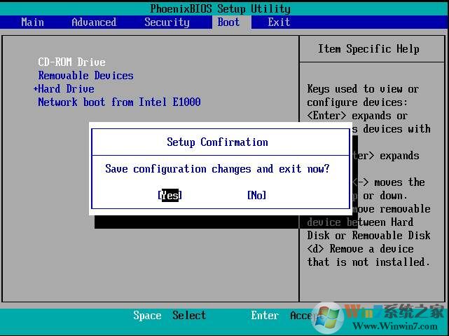The image size is (449, 336).
Task: Click the 'Space' key hint in footer
Action: tap(147, 316)
